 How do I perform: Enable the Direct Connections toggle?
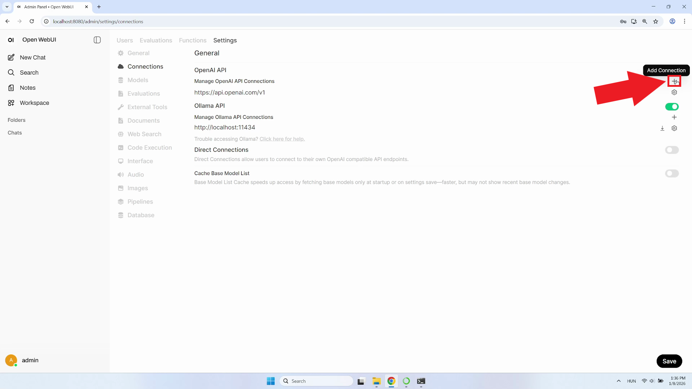point(671,150)
